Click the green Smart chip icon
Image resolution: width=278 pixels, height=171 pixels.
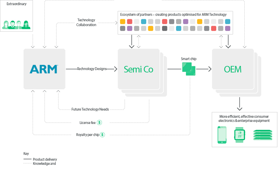pos(188,69)
